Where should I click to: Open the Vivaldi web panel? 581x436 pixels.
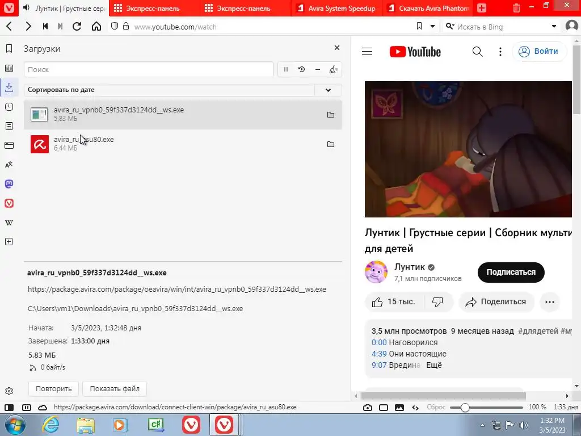(9, 203)
